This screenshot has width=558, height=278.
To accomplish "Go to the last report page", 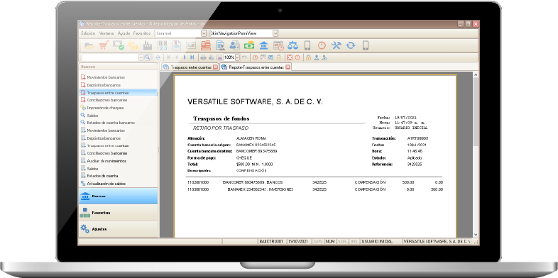I will click(192, 57).
